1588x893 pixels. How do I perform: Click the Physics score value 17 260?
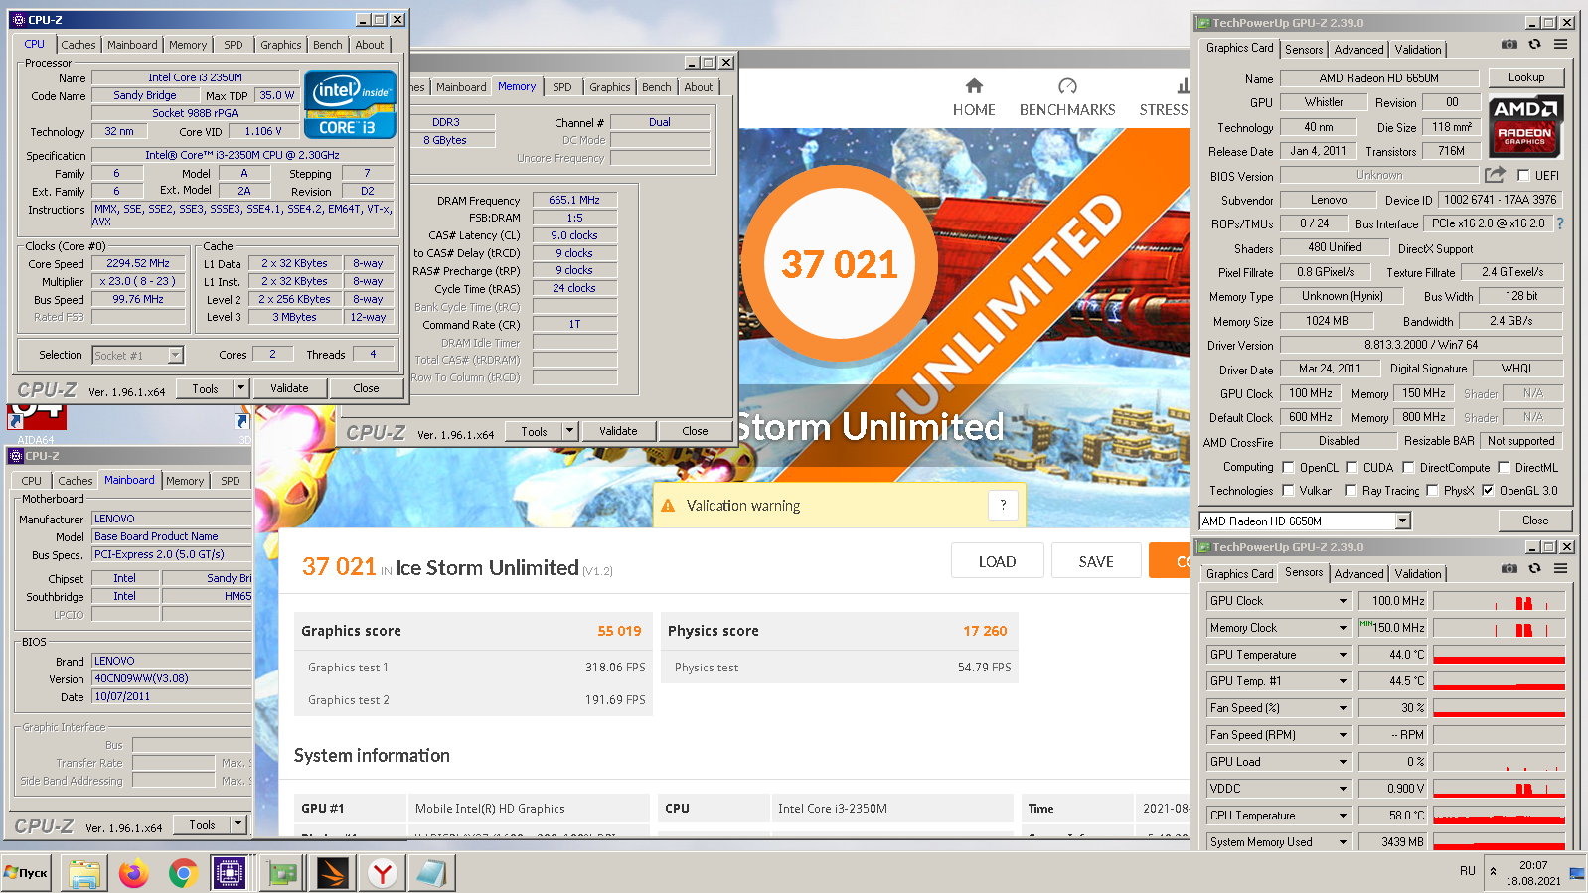(985, 631)
